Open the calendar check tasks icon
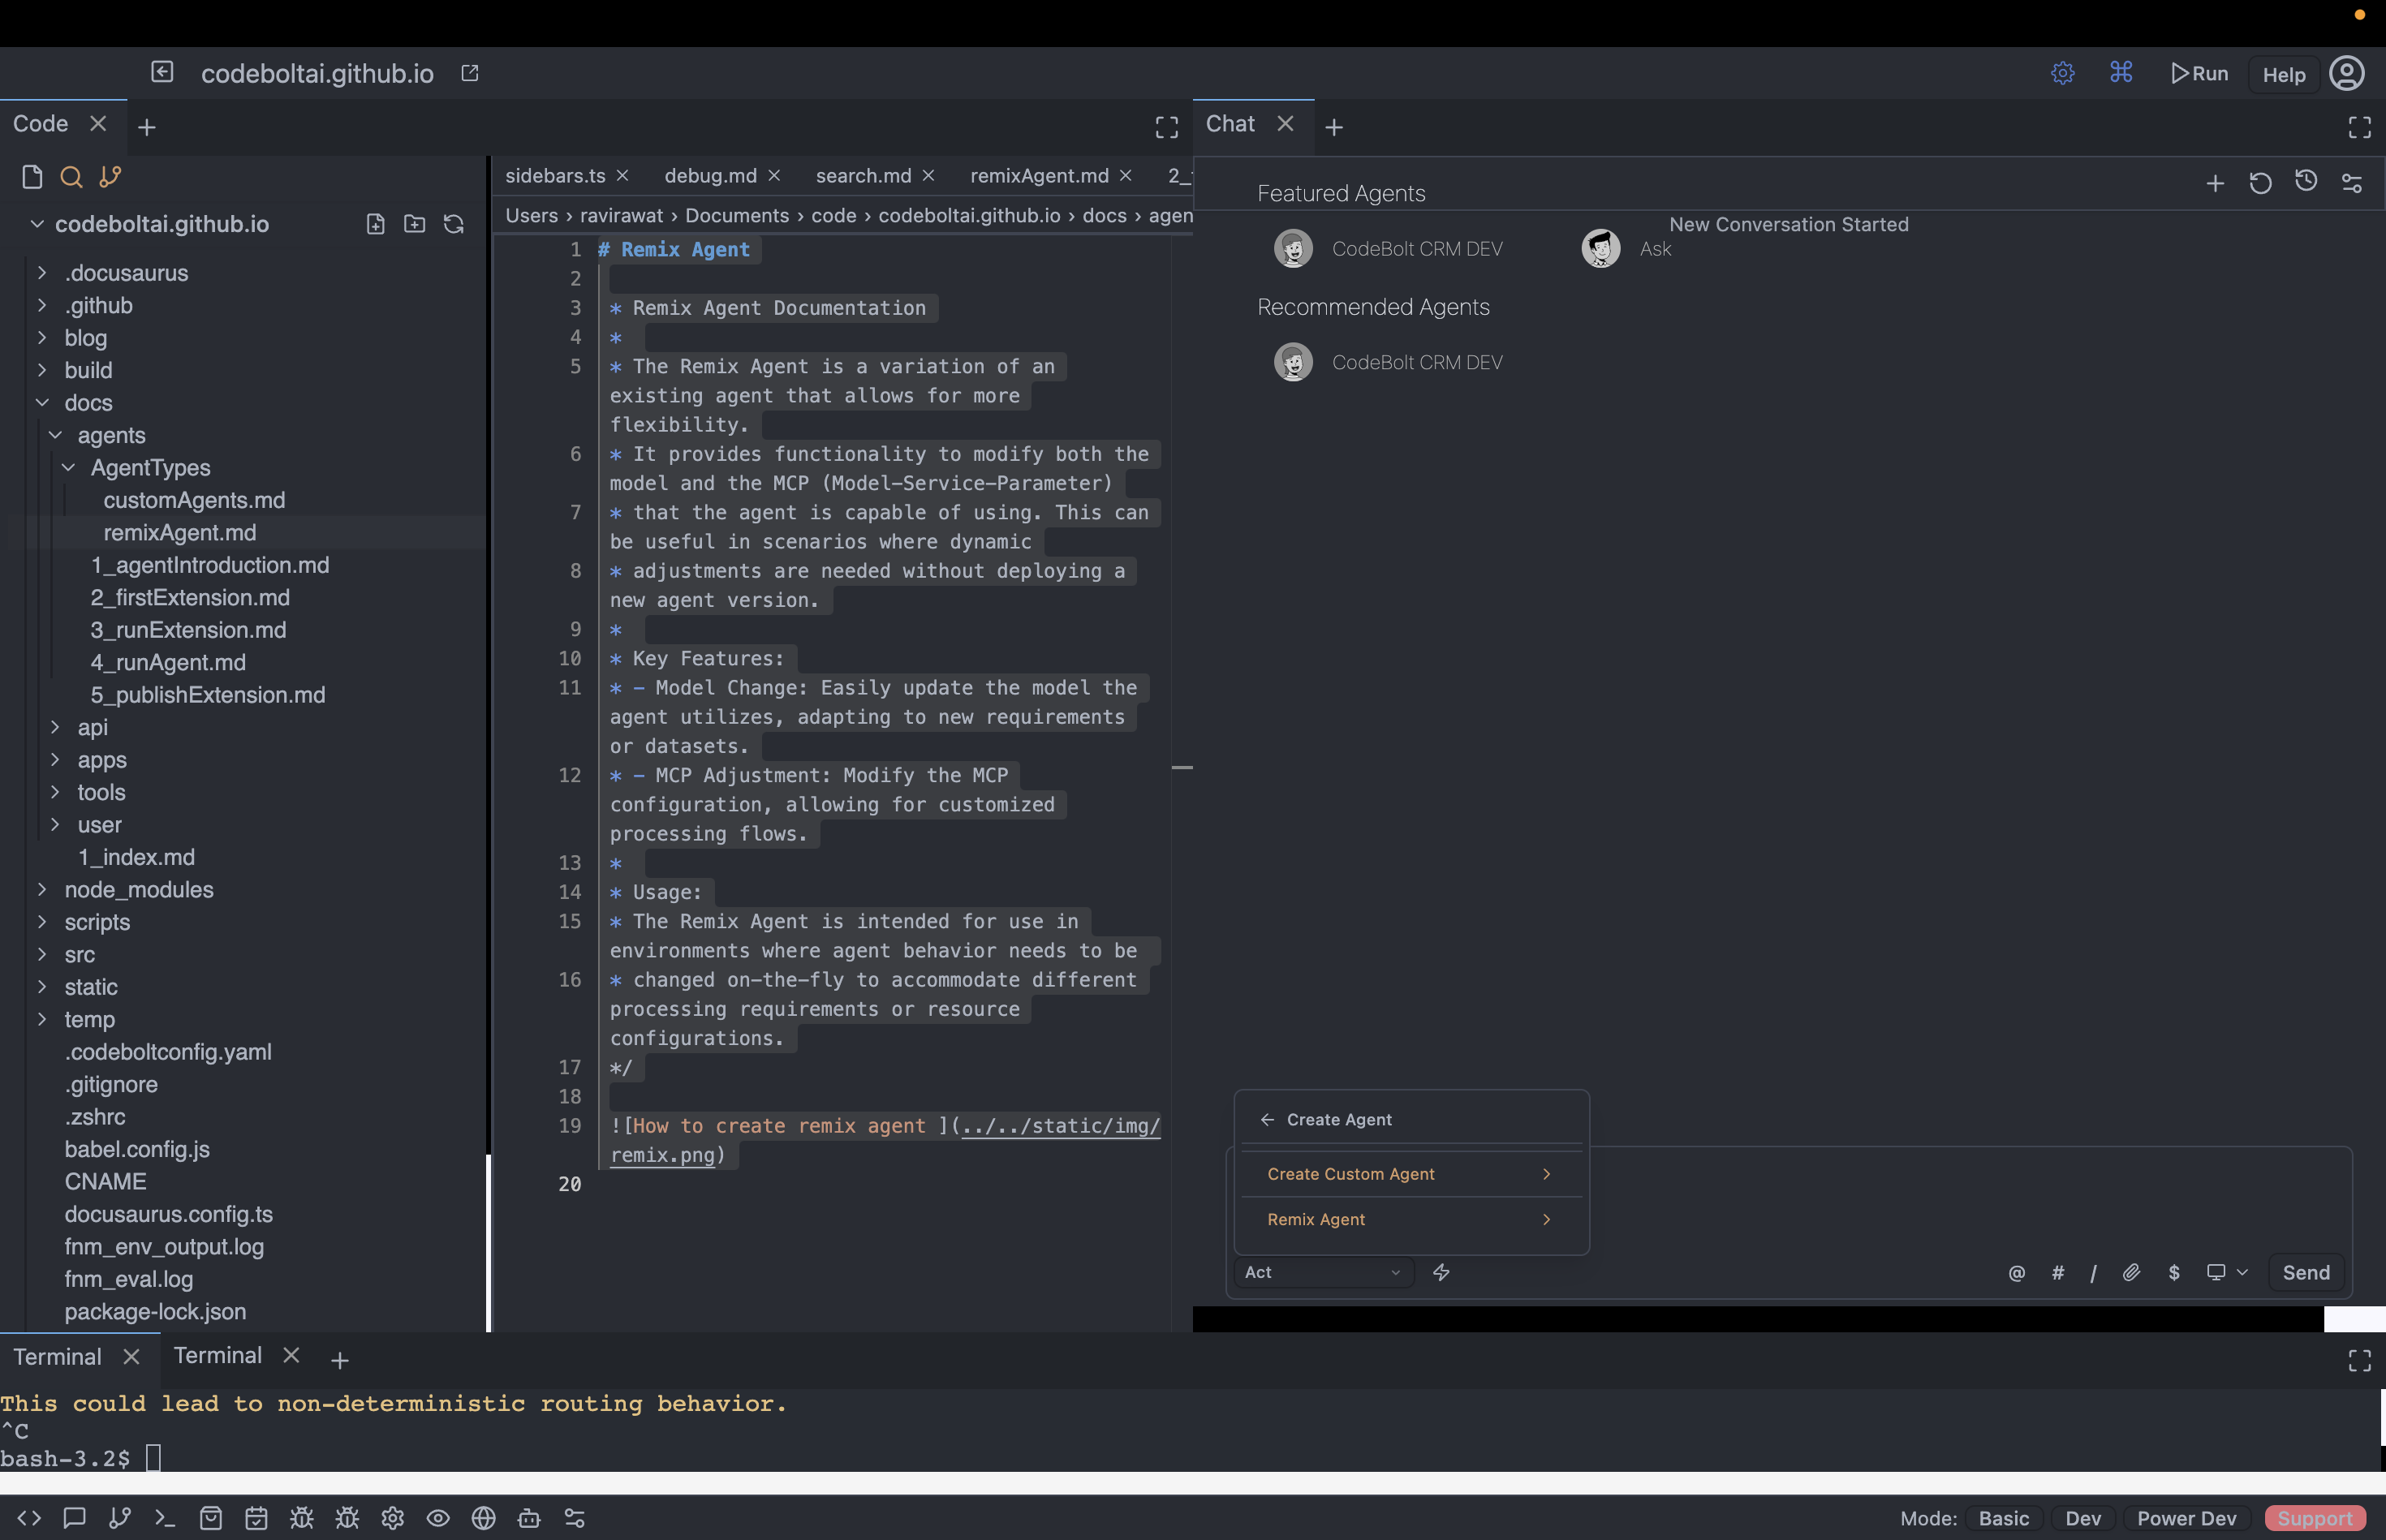The image size is (2386, 1540). [x=256, y=1518]
